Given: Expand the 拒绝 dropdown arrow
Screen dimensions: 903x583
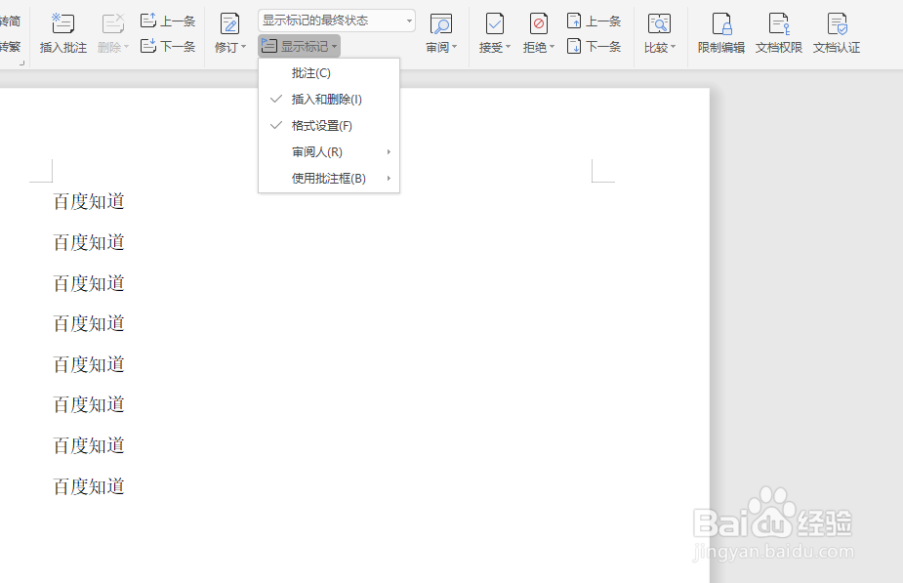Looking at the screenshot, I should pos(552,47).
